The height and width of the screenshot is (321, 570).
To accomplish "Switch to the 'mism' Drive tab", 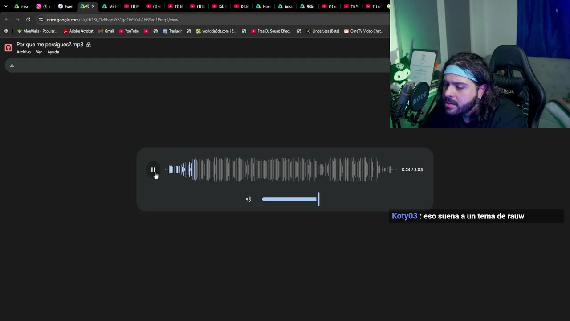I will pyautogui.click(x=21, y=6).
